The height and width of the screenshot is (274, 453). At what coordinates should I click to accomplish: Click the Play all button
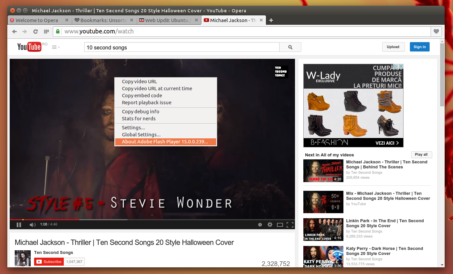(421, 154)
